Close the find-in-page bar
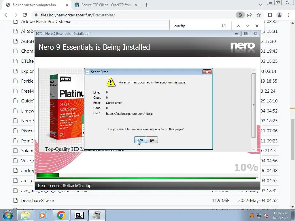The image size is (295, 221). click(x=257, y=26)
